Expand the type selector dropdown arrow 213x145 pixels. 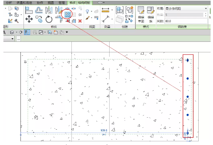(13, 39)
